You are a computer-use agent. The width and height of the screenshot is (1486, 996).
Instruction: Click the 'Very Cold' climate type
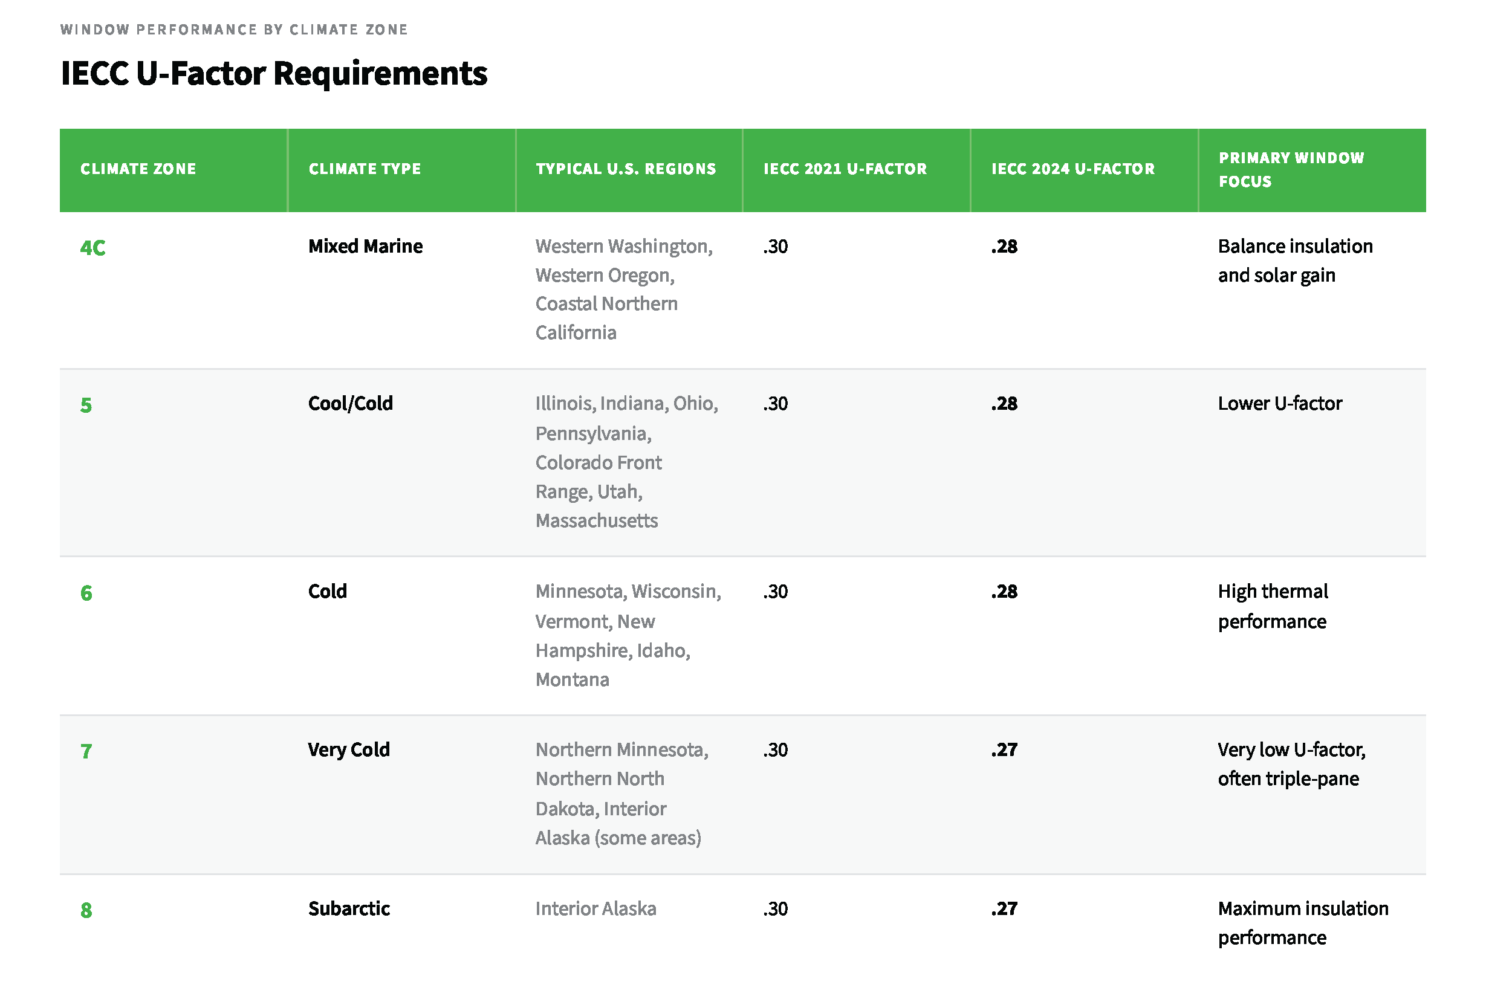coord(349,750)
